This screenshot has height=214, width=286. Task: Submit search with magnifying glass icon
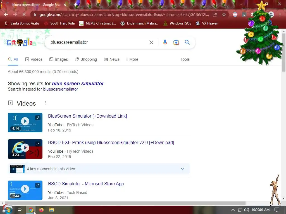187,42
